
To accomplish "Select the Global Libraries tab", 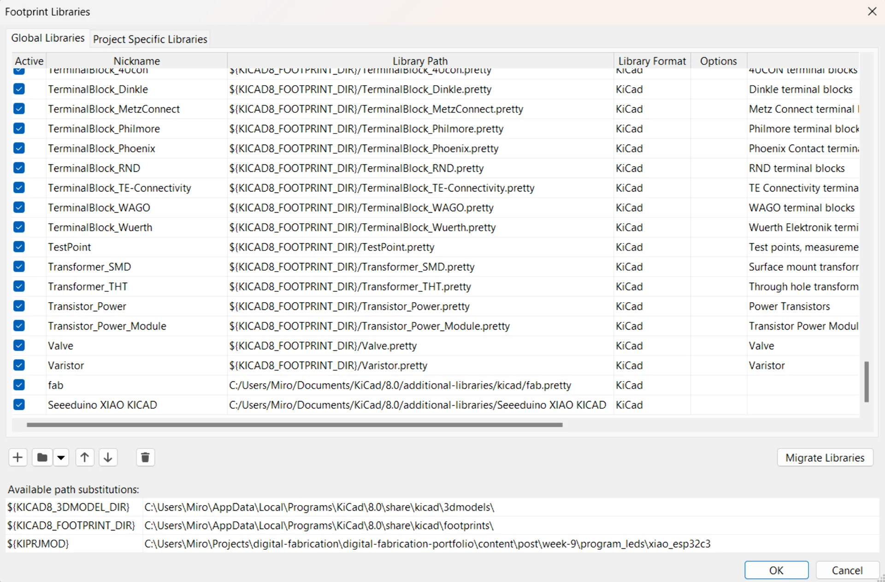I will (47, 38).
